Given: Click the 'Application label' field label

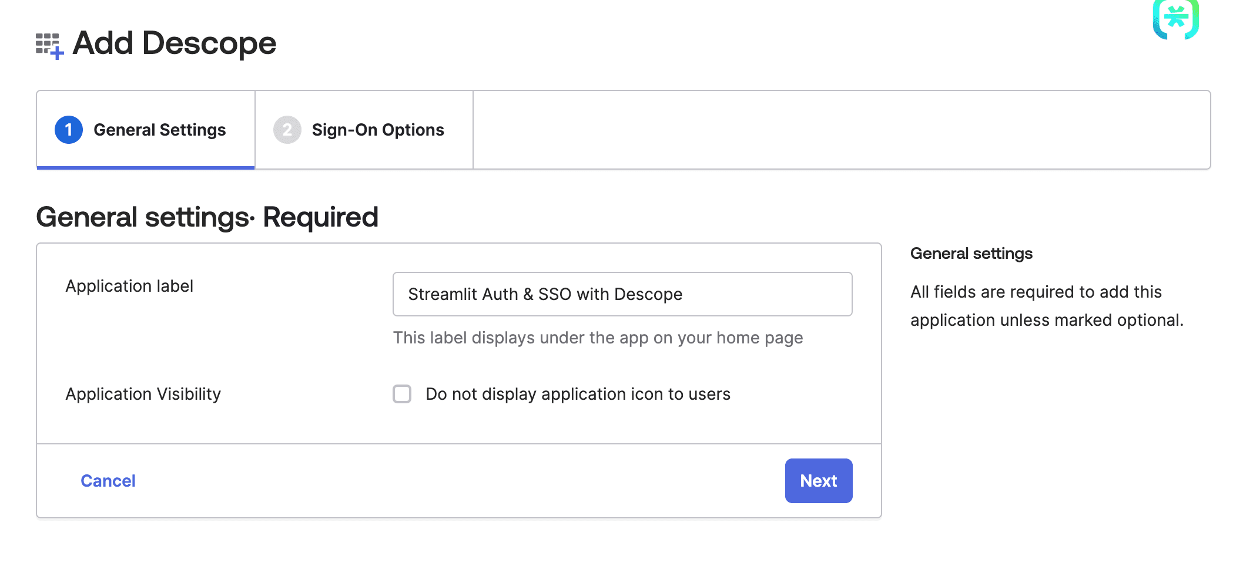Looking at the screenshot, I should [x=129, y=286].
